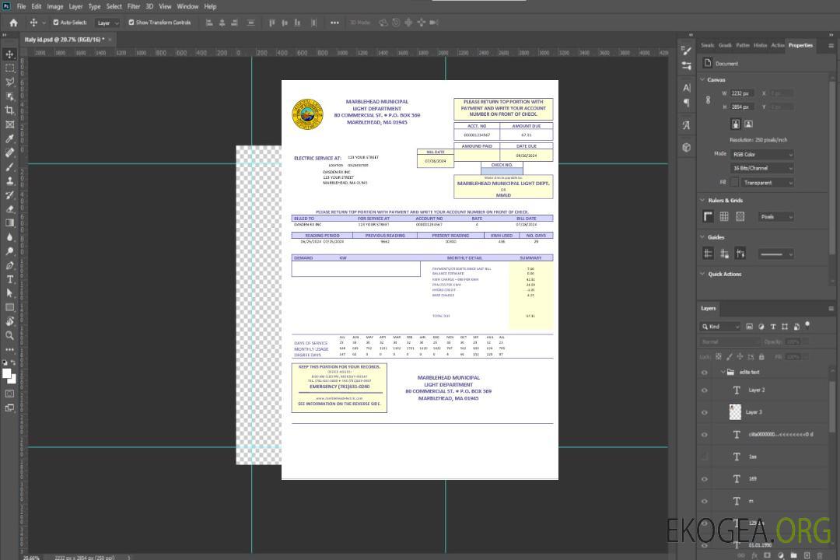The image size is (840, 560).
Task: Select the Zoom tool
Action: 10,336
